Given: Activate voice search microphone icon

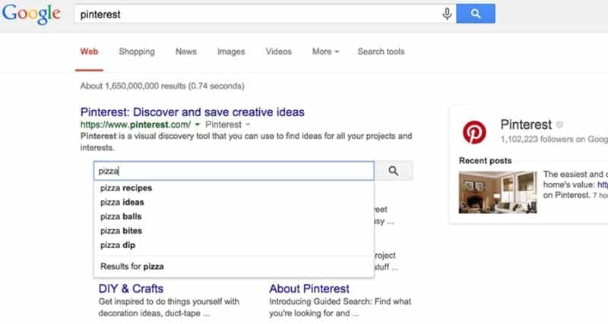Looking at the screenshot, I should 447,14.
